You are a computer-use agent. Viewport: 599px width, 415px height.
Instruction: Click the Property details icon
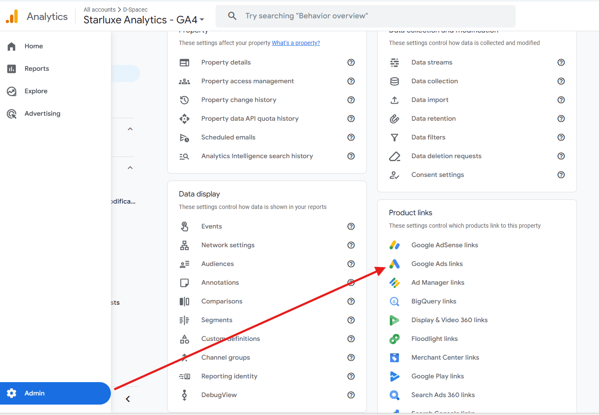[184, 62]
